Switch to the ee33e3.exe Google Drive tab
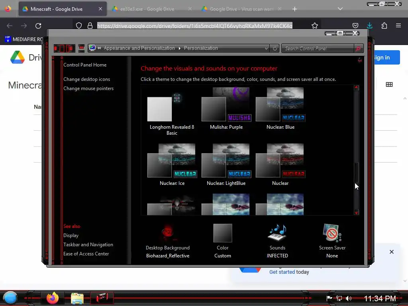 pos(147,9)
